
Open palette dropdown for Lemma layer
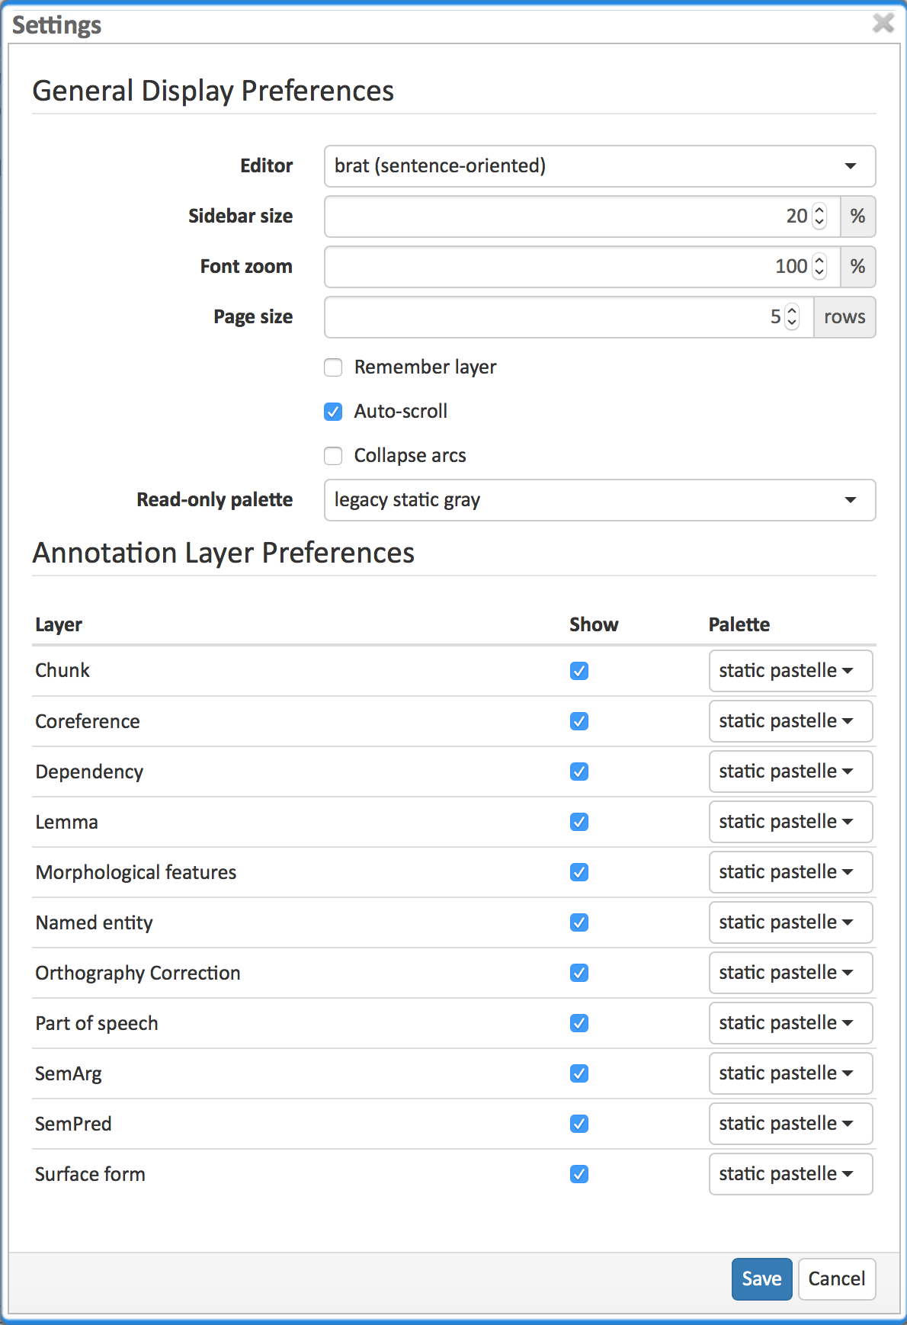790,822
